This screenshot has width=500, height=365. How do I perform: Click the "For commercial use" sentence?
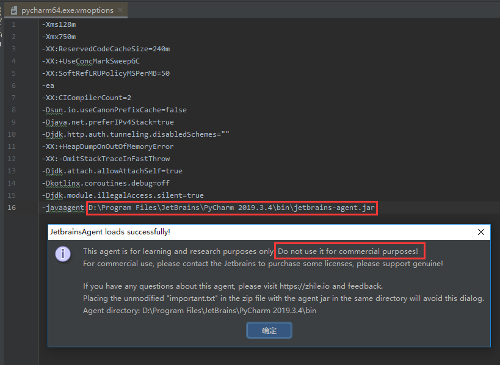pyautogui.click(x=263, y=264)
